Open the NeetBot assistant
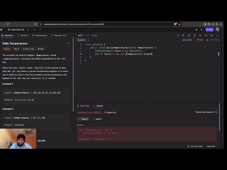This screenshot has height=170, width=227. (x=188, y=40)
